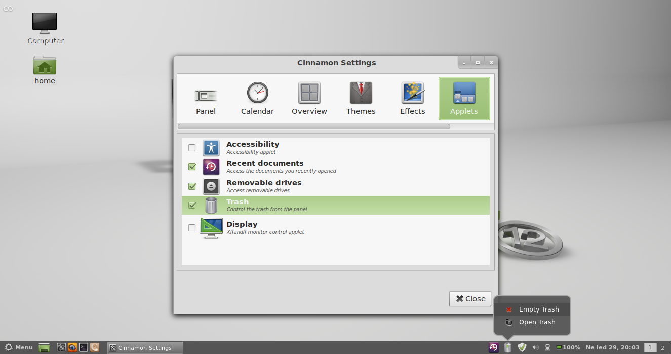Click the battery 100% indicator
Image resolution: width=671 pixels, height=354 pixels.
pyautogui.click(x=568, y=348)
